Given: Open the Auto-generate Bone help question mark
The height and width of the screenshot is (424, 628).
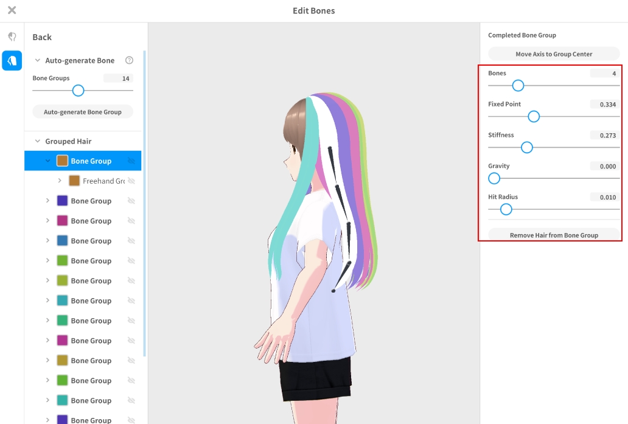Looking at the screenshot, I should click(x=129, y=60).
